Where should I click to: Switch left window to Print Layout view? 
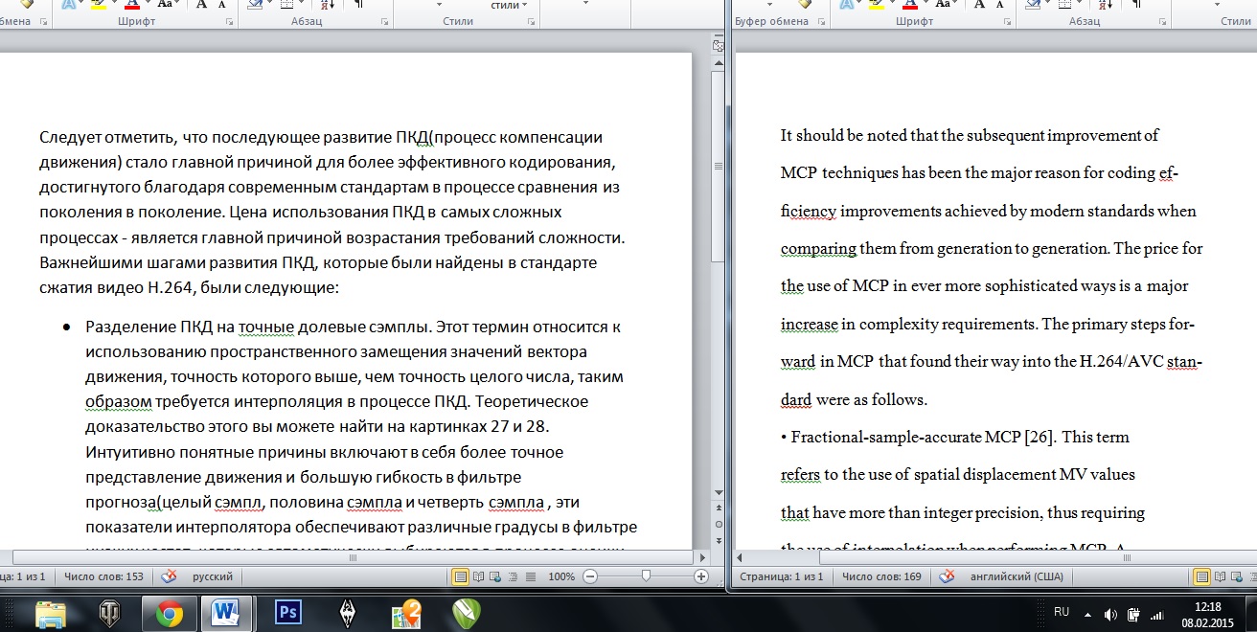[x=460, y=576]
